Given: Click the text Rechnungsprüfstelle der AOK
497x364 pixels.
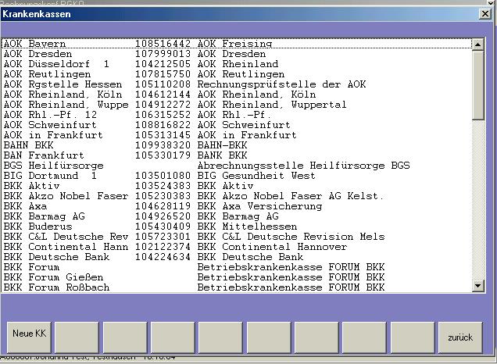Looking at the screenshot, I should [281, 84].
